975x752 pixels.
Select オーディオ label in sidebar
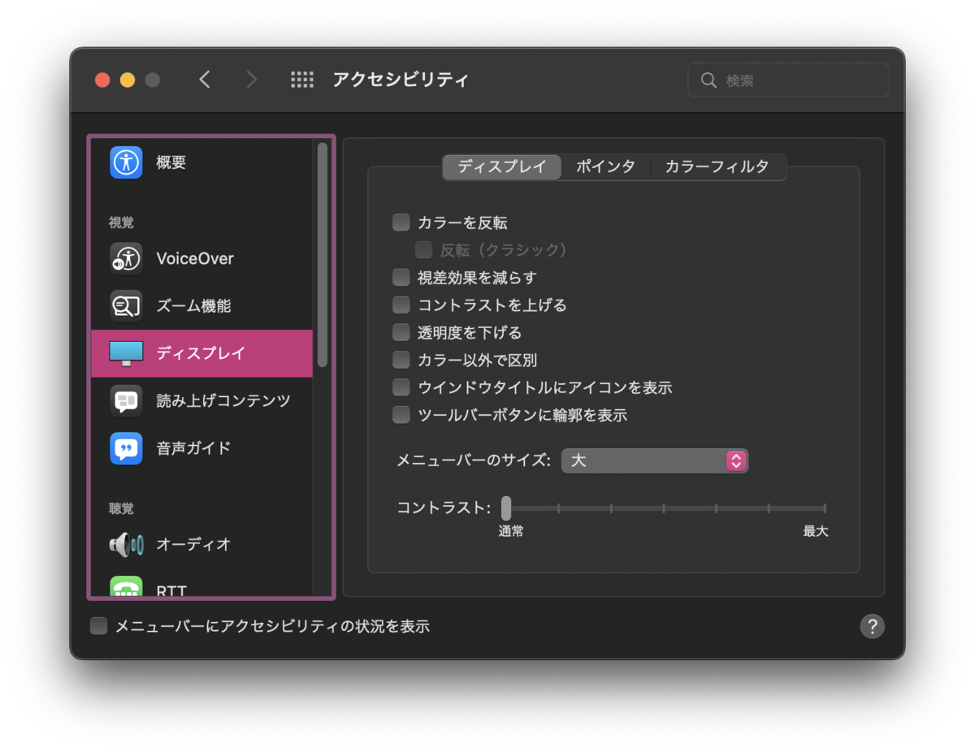pos(194,544)
